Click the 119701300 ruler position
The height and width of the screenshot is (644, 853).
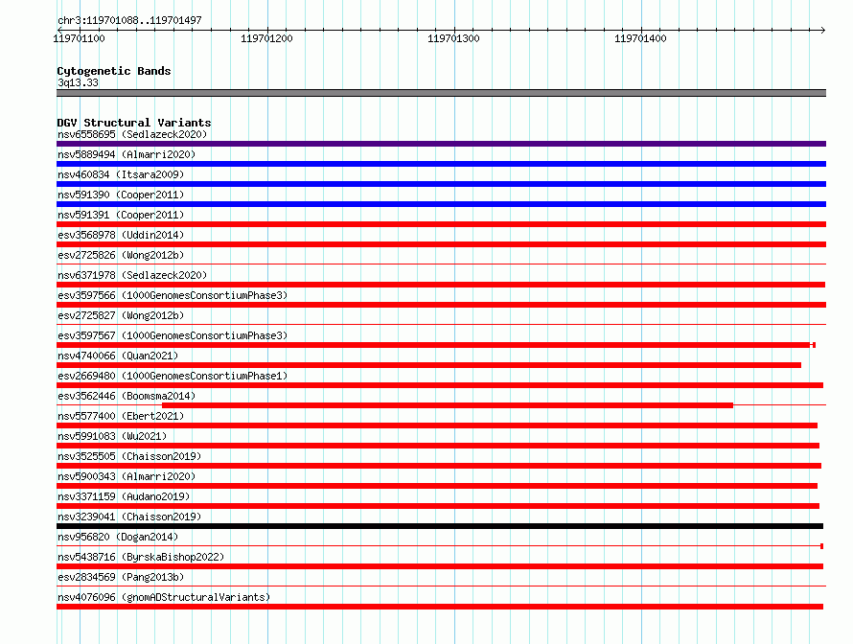click(x=453, y=38)
